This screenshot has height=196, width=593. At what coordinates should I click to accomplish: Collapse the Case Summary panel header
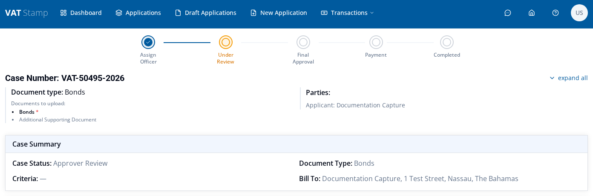(x=296, y=144)
